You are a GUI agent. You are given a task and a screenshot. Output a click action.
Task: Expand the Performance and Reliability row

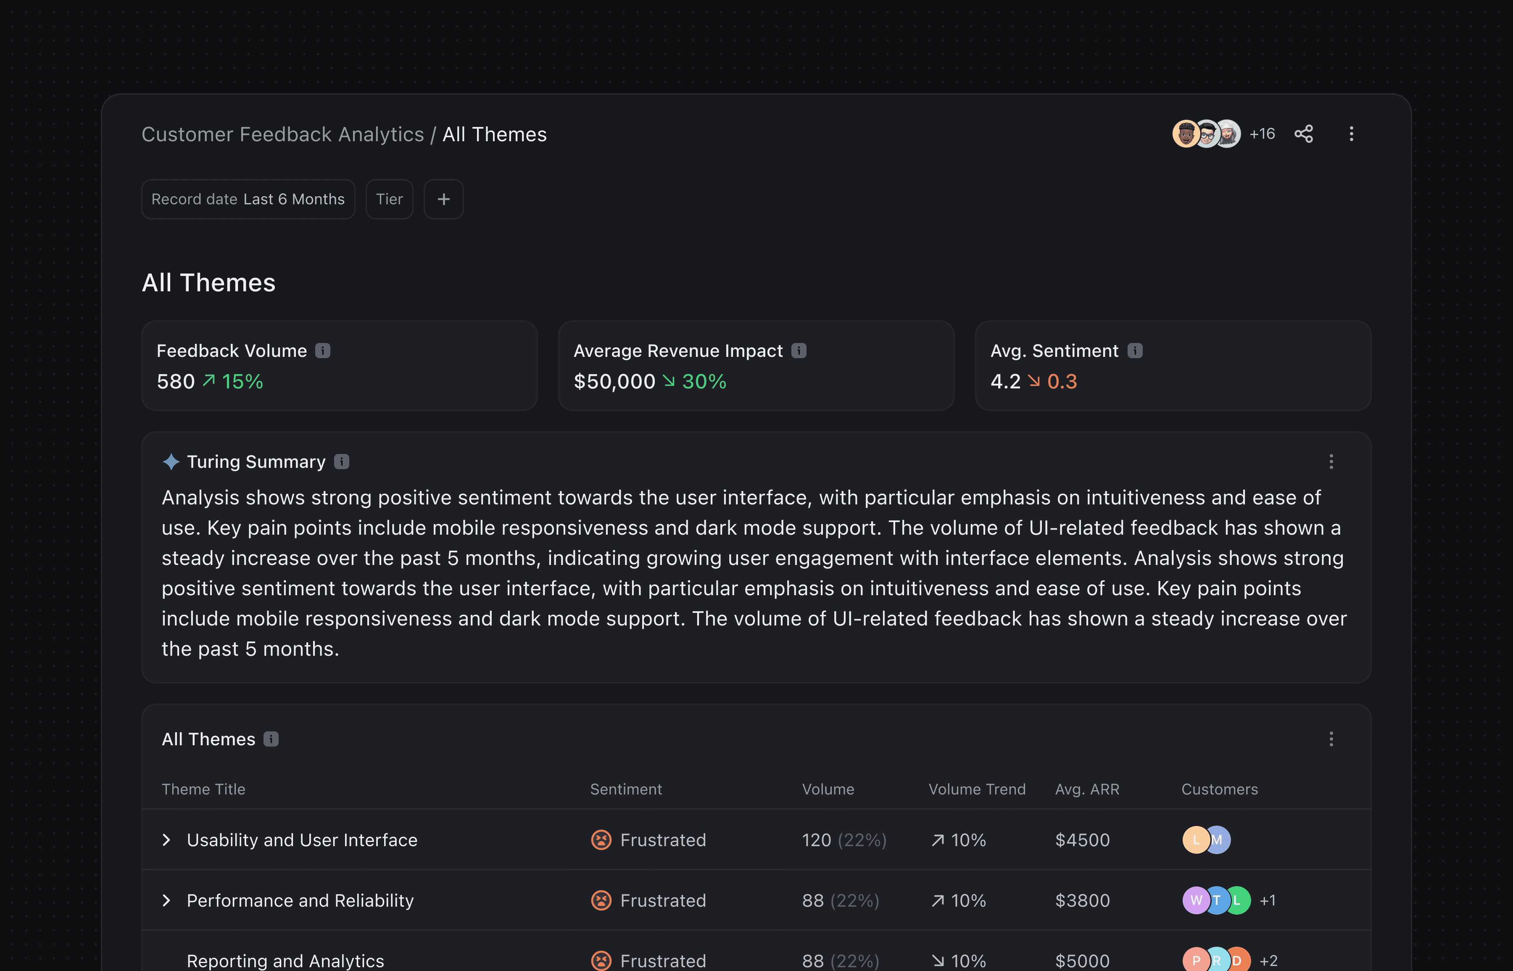click(166, 900)
